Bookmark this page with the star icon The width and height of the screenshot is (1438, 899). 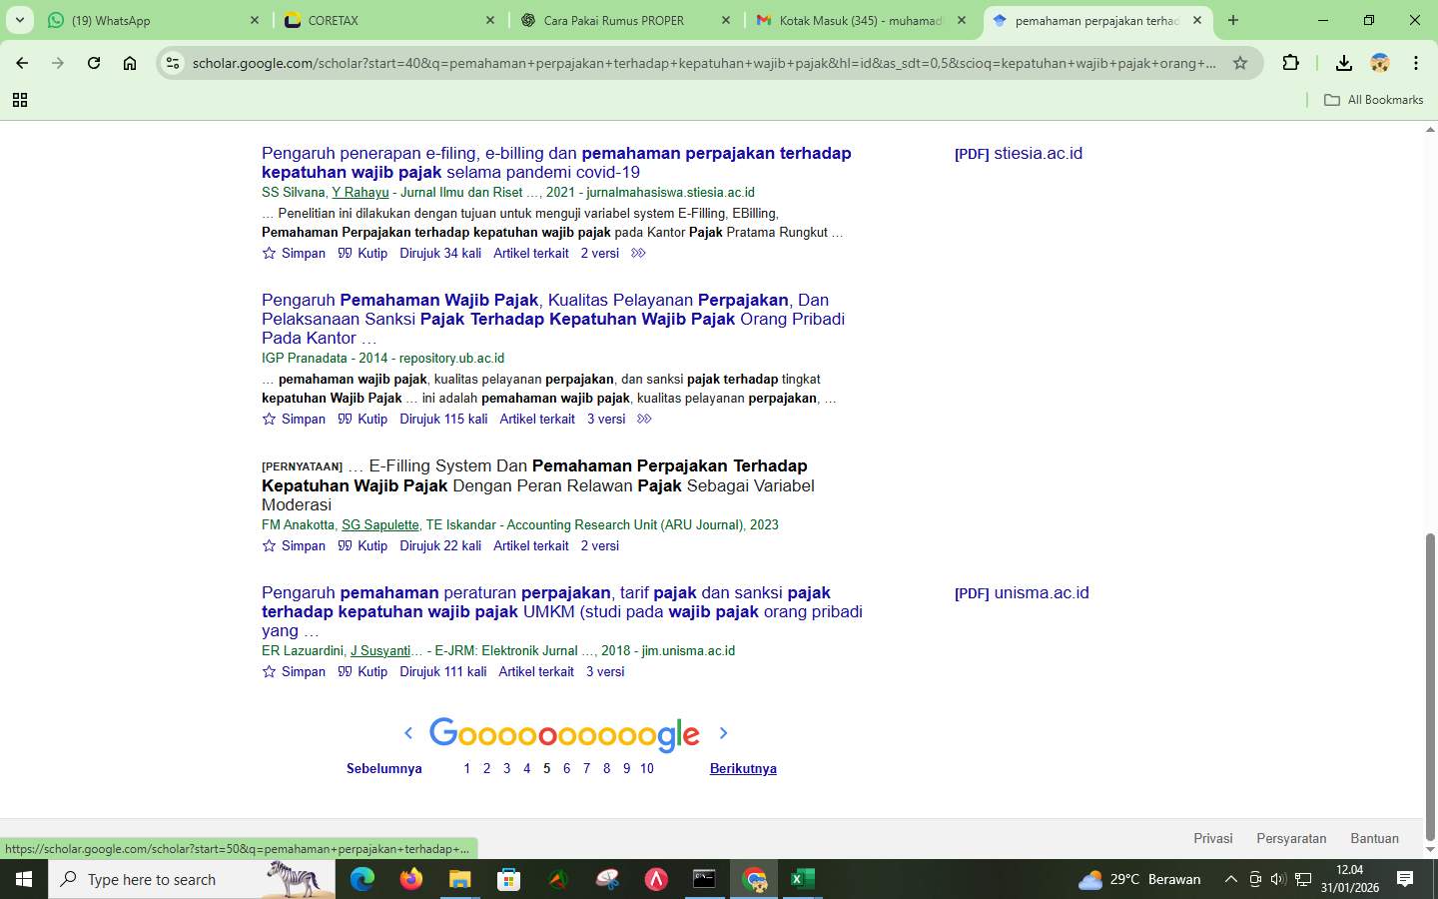point(1240,63)
